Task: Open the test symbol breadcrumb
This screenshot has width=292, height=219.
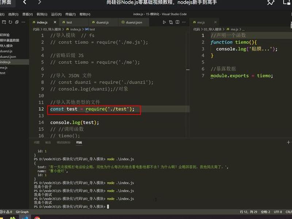Action: (90, 29)
